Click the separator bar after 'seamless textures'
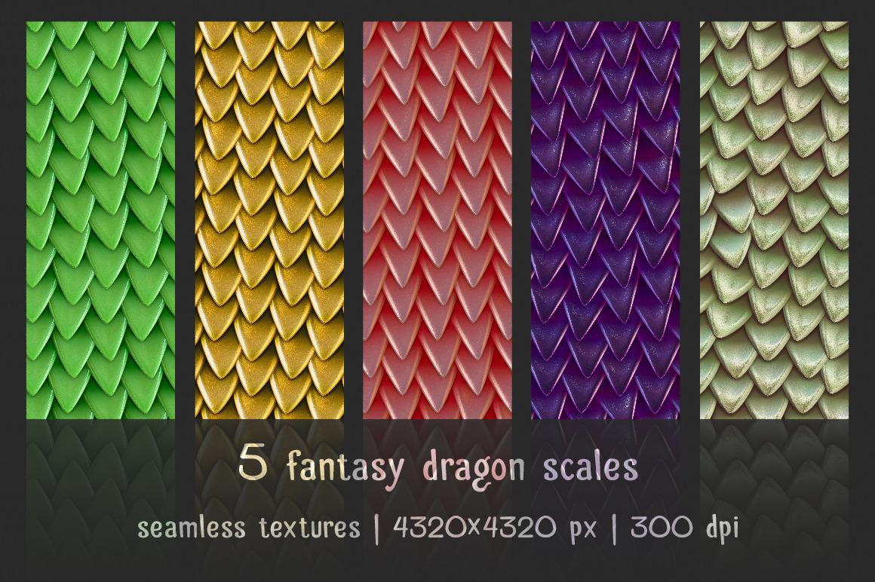 (x=377, y=528)
